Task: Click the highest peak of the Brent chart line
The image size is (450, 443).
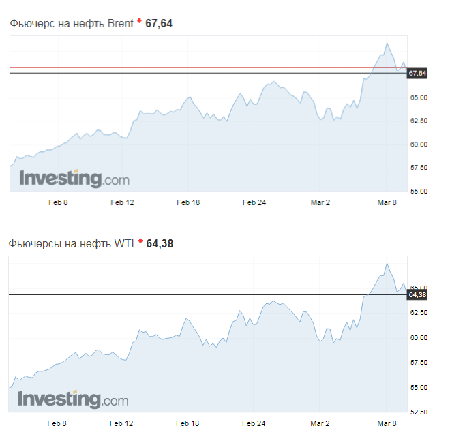Action: (x=387, y=43)
